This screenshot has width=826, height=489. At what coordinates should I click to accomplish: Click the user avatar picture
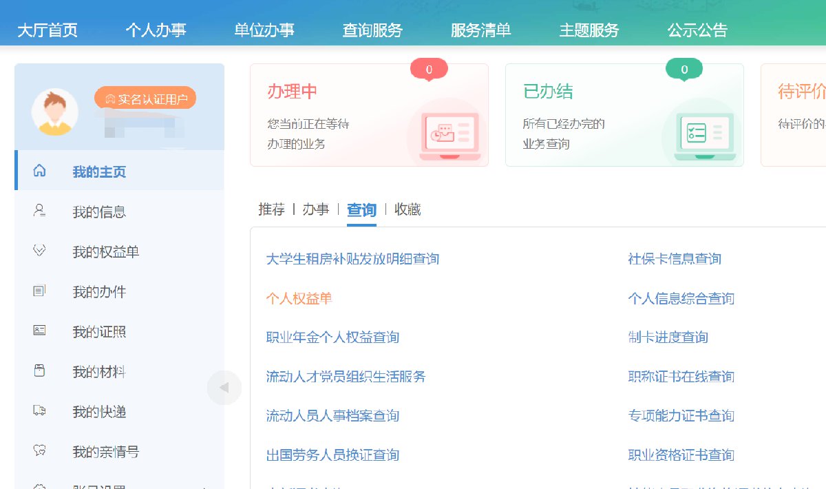tap(55, 112)
